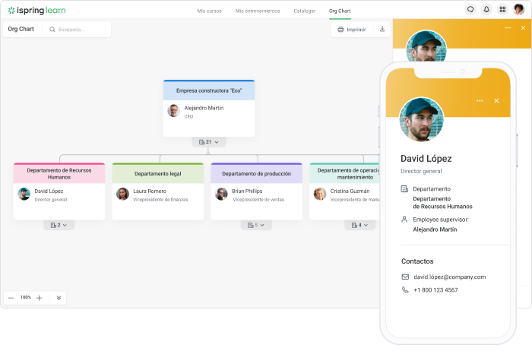Click the email envelope icon
The image size is (532, 351).
pos(405,277)
